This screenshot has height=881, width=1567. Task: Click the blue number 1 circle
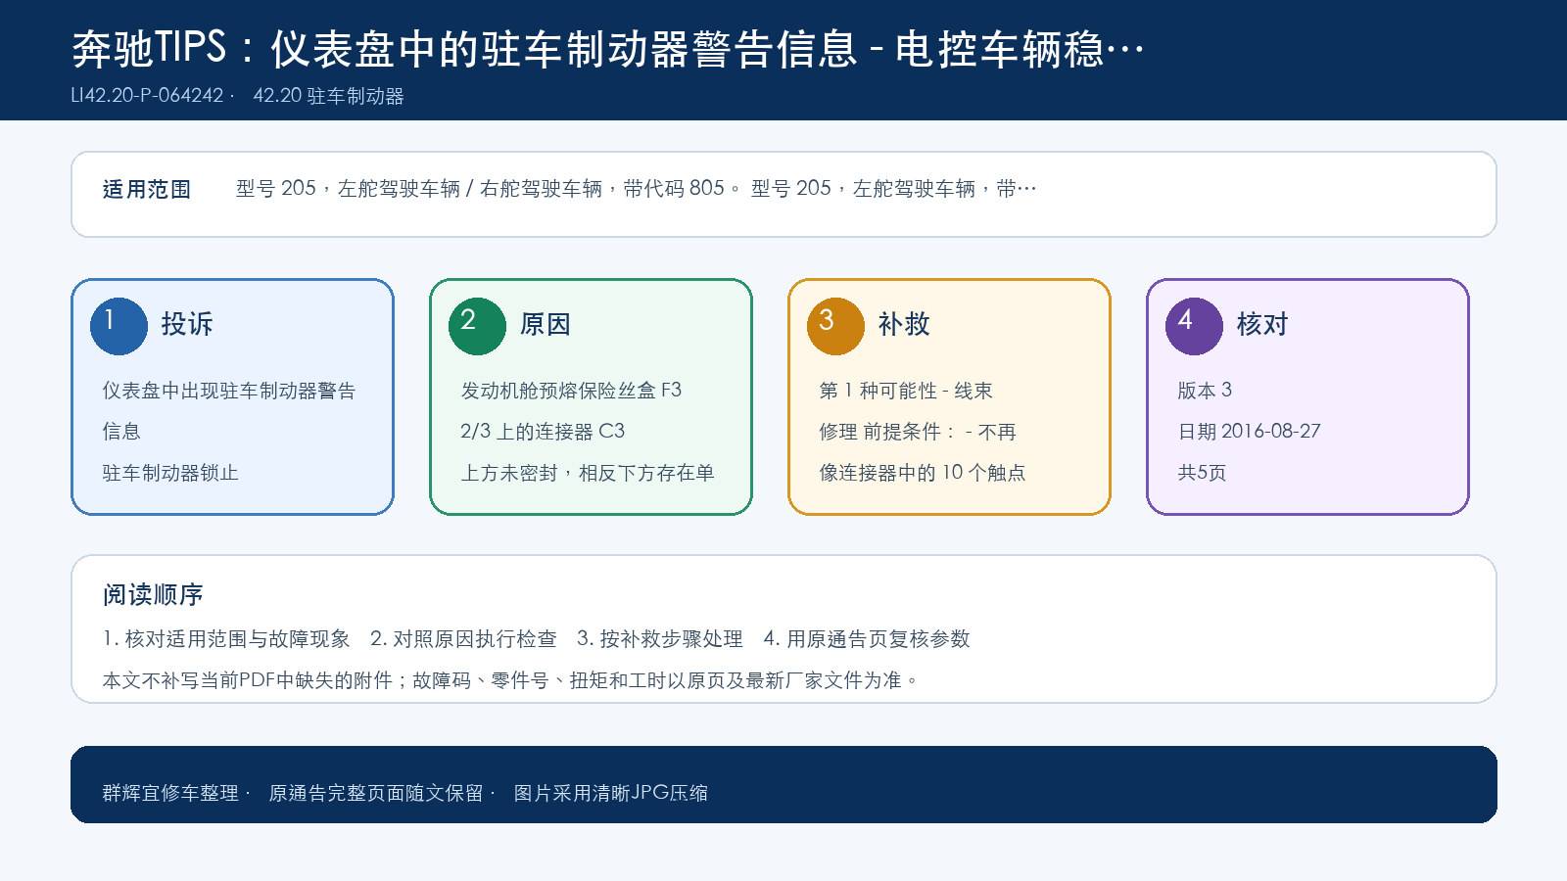(119, 326)
